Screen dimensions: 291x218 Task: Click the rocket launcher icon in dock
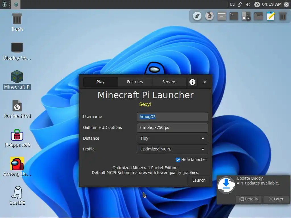pos(197,16)
